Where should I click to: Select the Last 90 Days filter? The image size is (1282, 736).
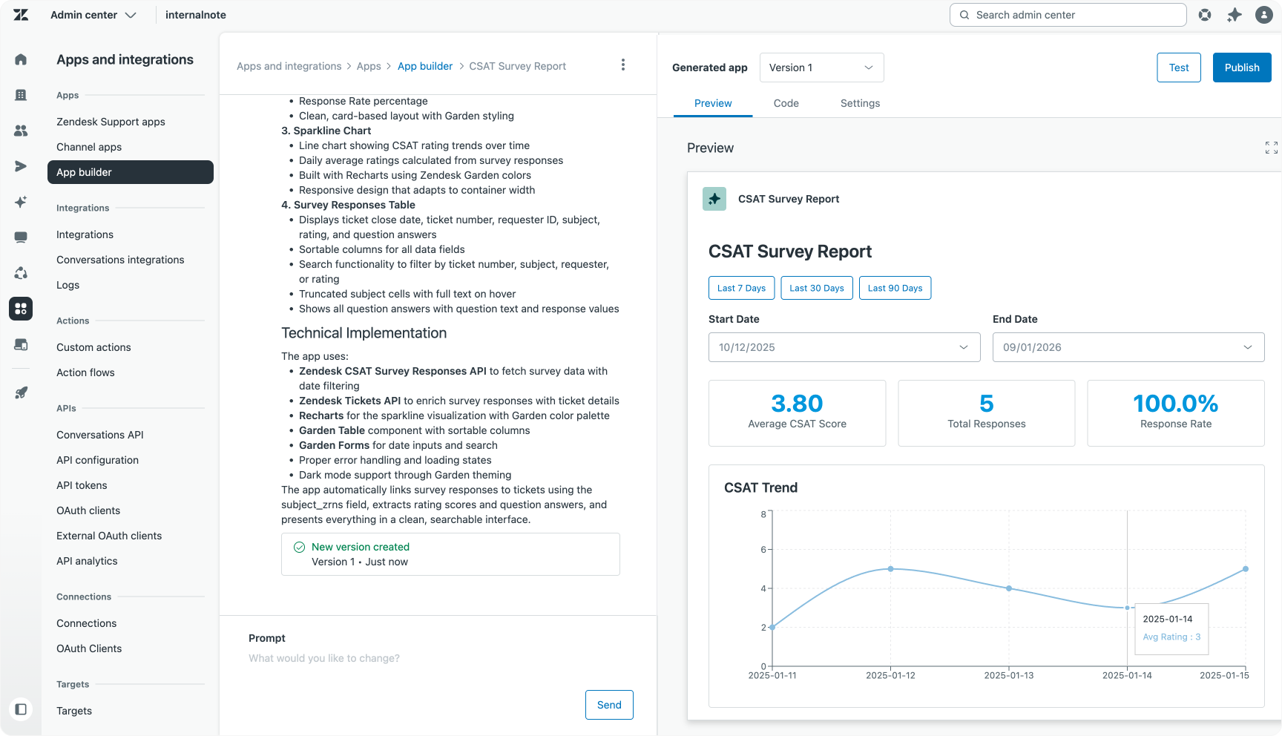pos(895,288)
